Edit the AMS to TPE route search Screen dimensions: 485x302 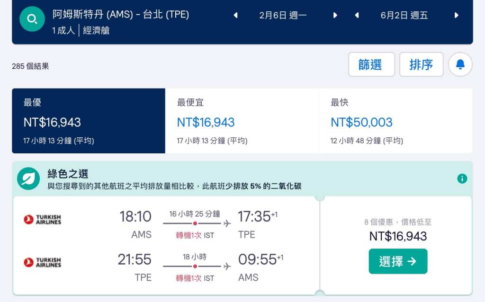pyautogui.click(x=121, y=14)
